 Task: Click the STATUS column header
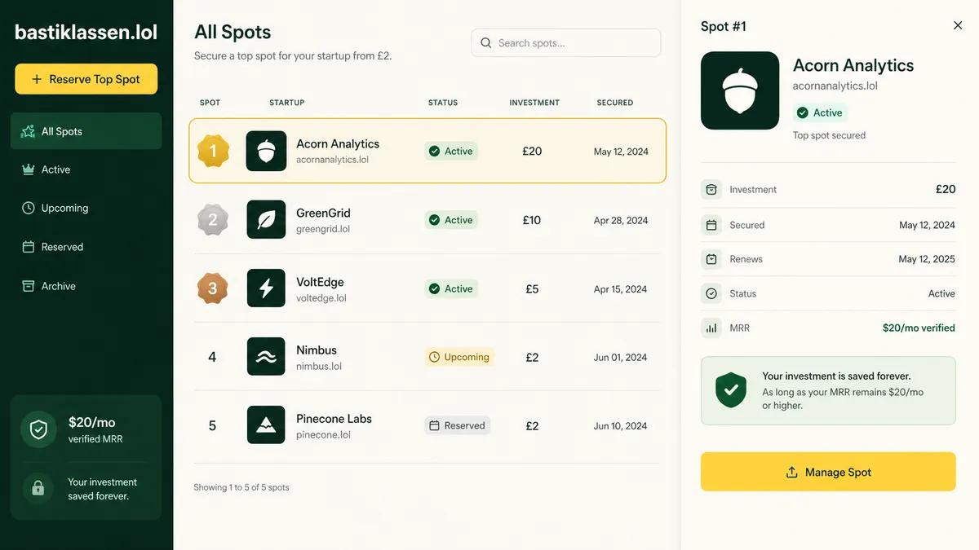pyautogui.click(x=443, y=103)
